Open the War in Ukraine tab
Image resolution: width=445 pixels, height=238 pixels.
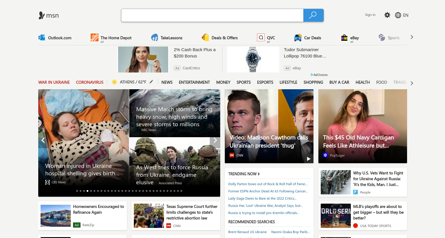54,82
